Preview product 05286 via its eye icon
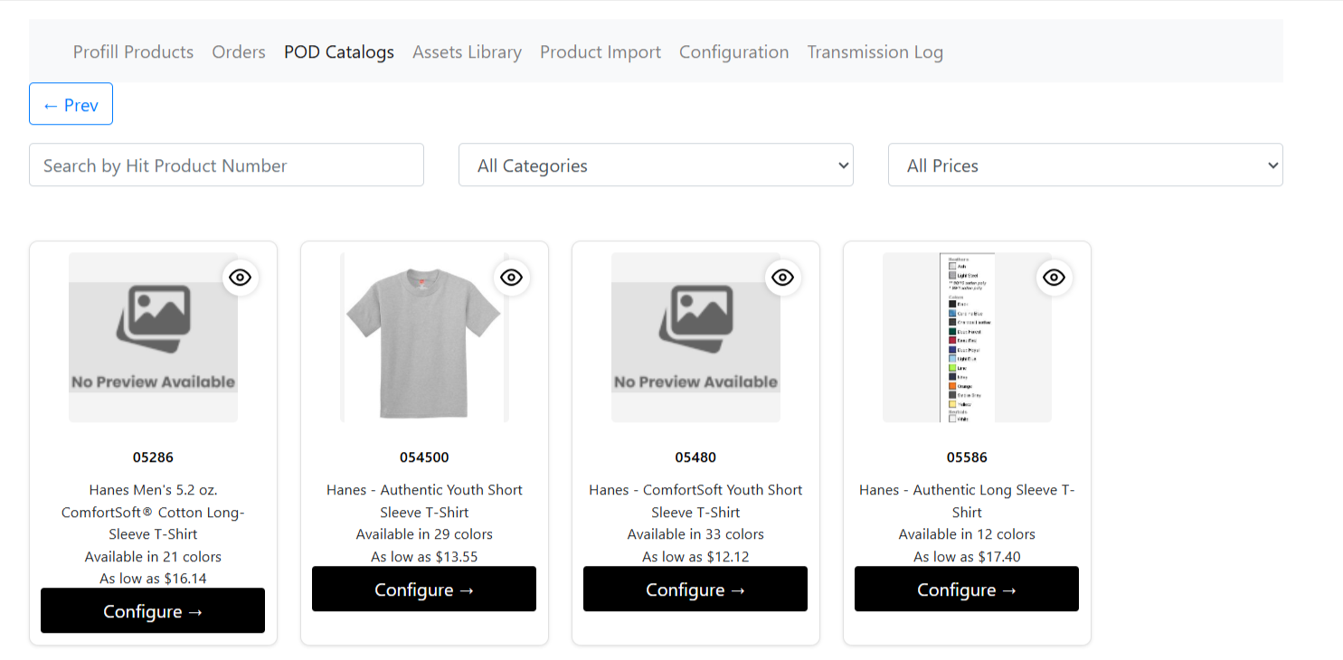Viewport: 1343px width, 660px height. (x=240, y=278)
